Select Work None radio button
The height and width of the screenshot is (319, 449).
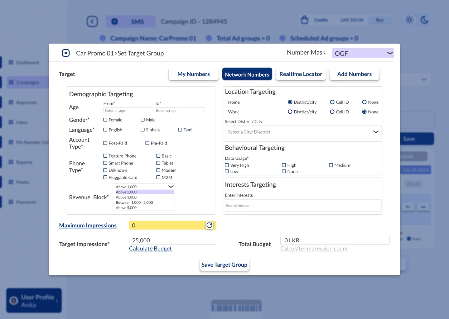[364, 112]
